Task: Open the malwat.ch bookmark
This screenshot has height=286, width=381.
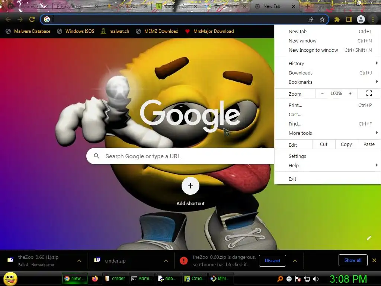Action: click(x=115, y=31)
